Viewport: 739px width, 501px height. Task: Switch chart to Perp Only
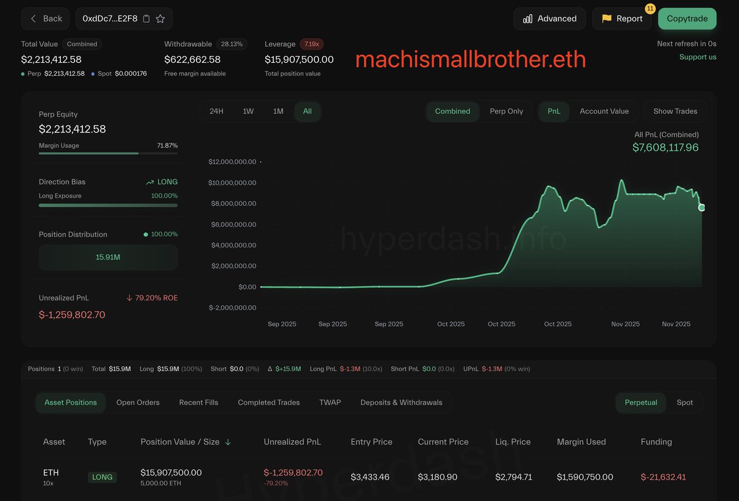[x=506, y=111]
